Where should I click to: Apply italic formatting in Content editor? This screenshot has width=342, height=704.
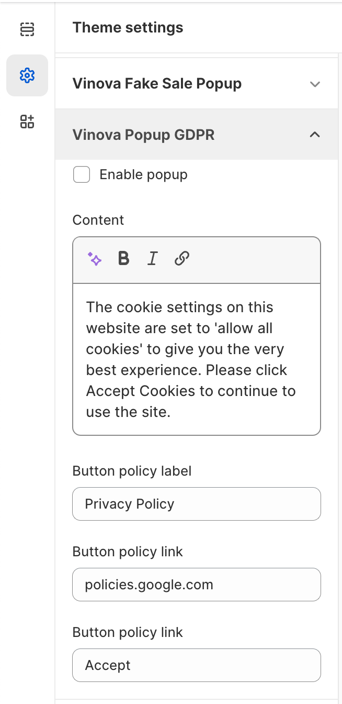pos(152,259)
